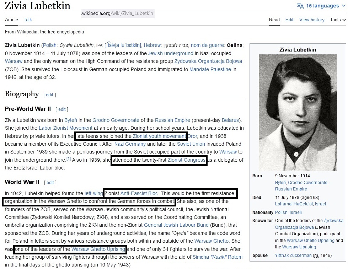Open Warsaw Ghetto Uprising link in paragraph

point(98,249)
